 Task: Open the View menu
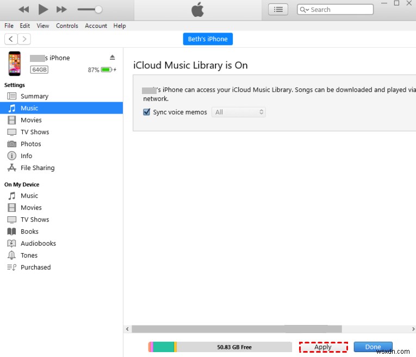43,26
